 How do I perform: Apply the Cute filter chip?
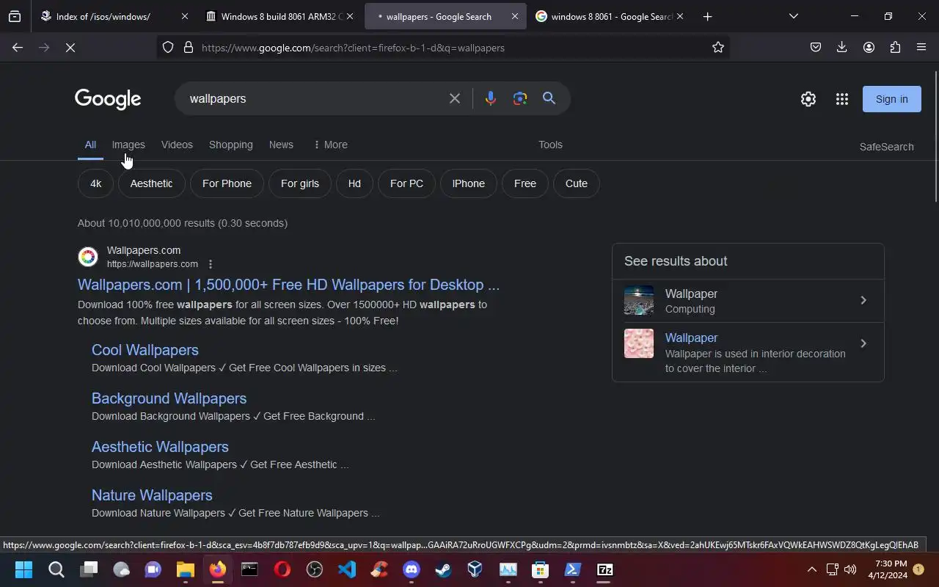pos(576,183)
